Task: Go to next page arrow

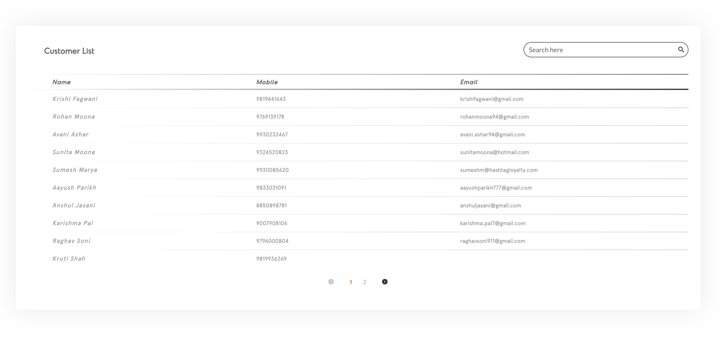Action: click(385, 281)
